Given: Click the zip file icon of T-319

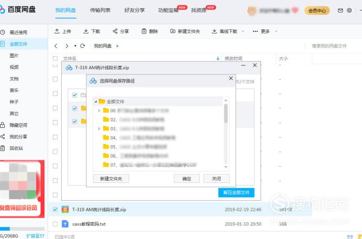Looking at the screenshot, I should pyautogui.click(x=65, y=210).
